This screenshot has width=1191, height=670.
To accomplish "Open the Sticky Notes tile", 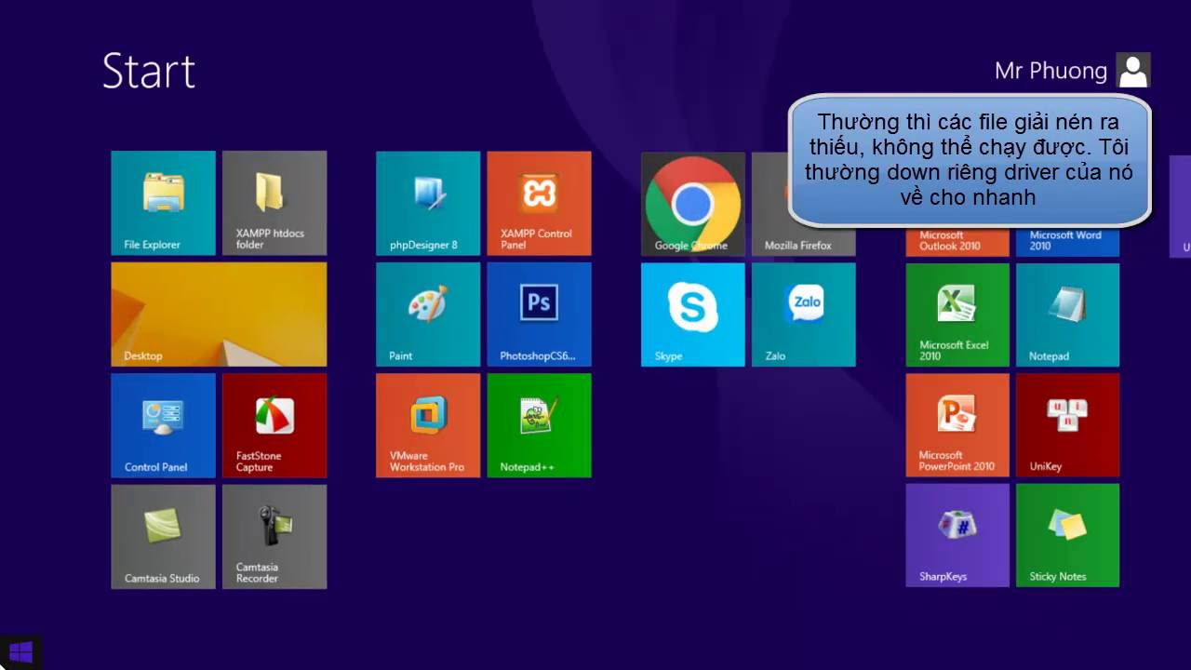I will pos(1068,535).
